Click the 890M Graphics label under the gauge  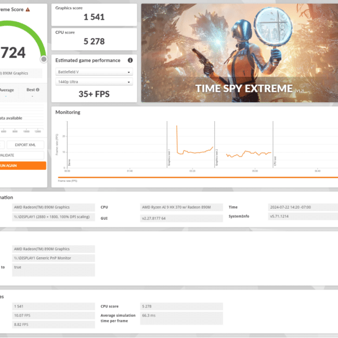(21, 73)
